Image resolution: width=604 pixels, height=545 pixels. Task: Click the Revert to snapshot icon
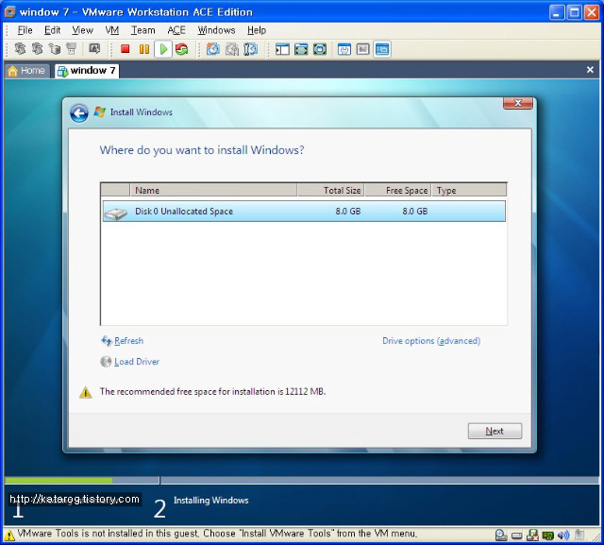[232, 49]
